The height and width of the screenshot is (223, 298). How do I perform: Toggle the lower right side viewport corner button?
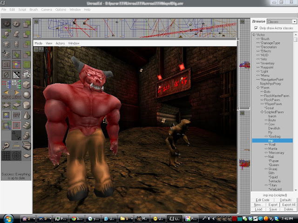[x=242, y=113]
